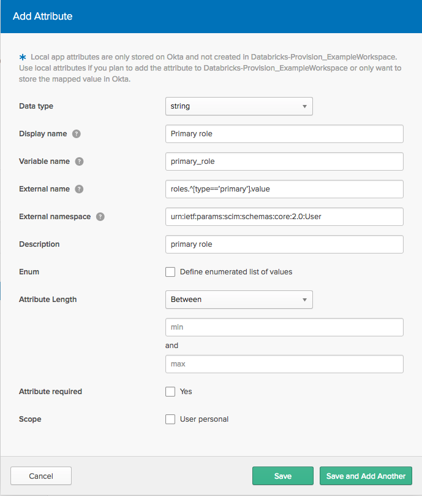Image resolution: width=422 pixels, height=496 pixels.
Task: Tick the User personal scope checkbox
Action: [x=170, y=419]
